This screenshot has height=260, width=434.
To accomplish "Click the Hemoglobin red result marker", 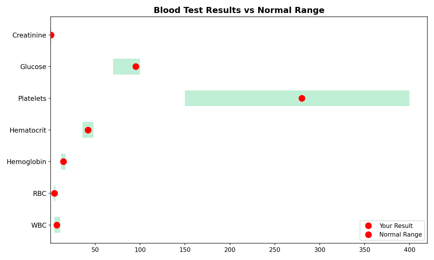I will [x=63, y=161].
